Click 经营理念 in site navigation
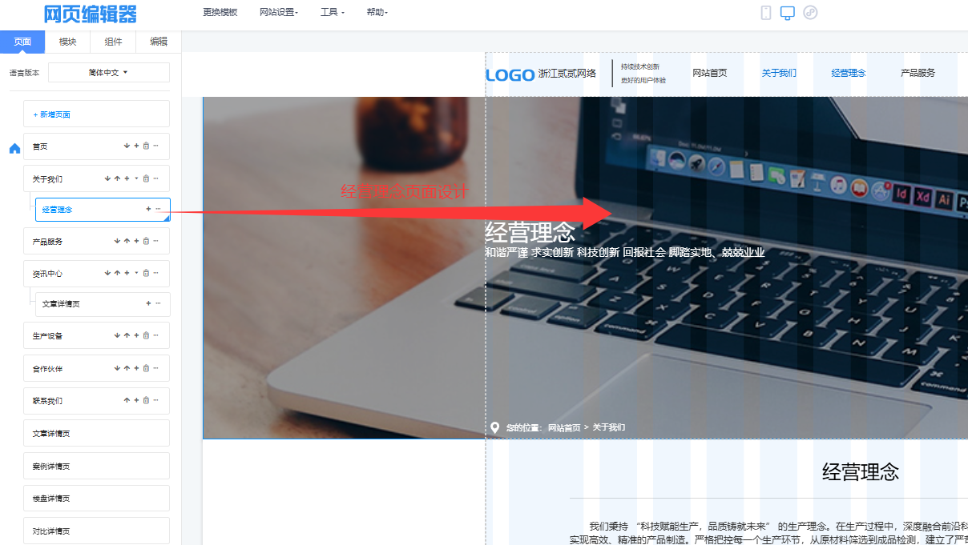968x545 pixels. (849, 73)
